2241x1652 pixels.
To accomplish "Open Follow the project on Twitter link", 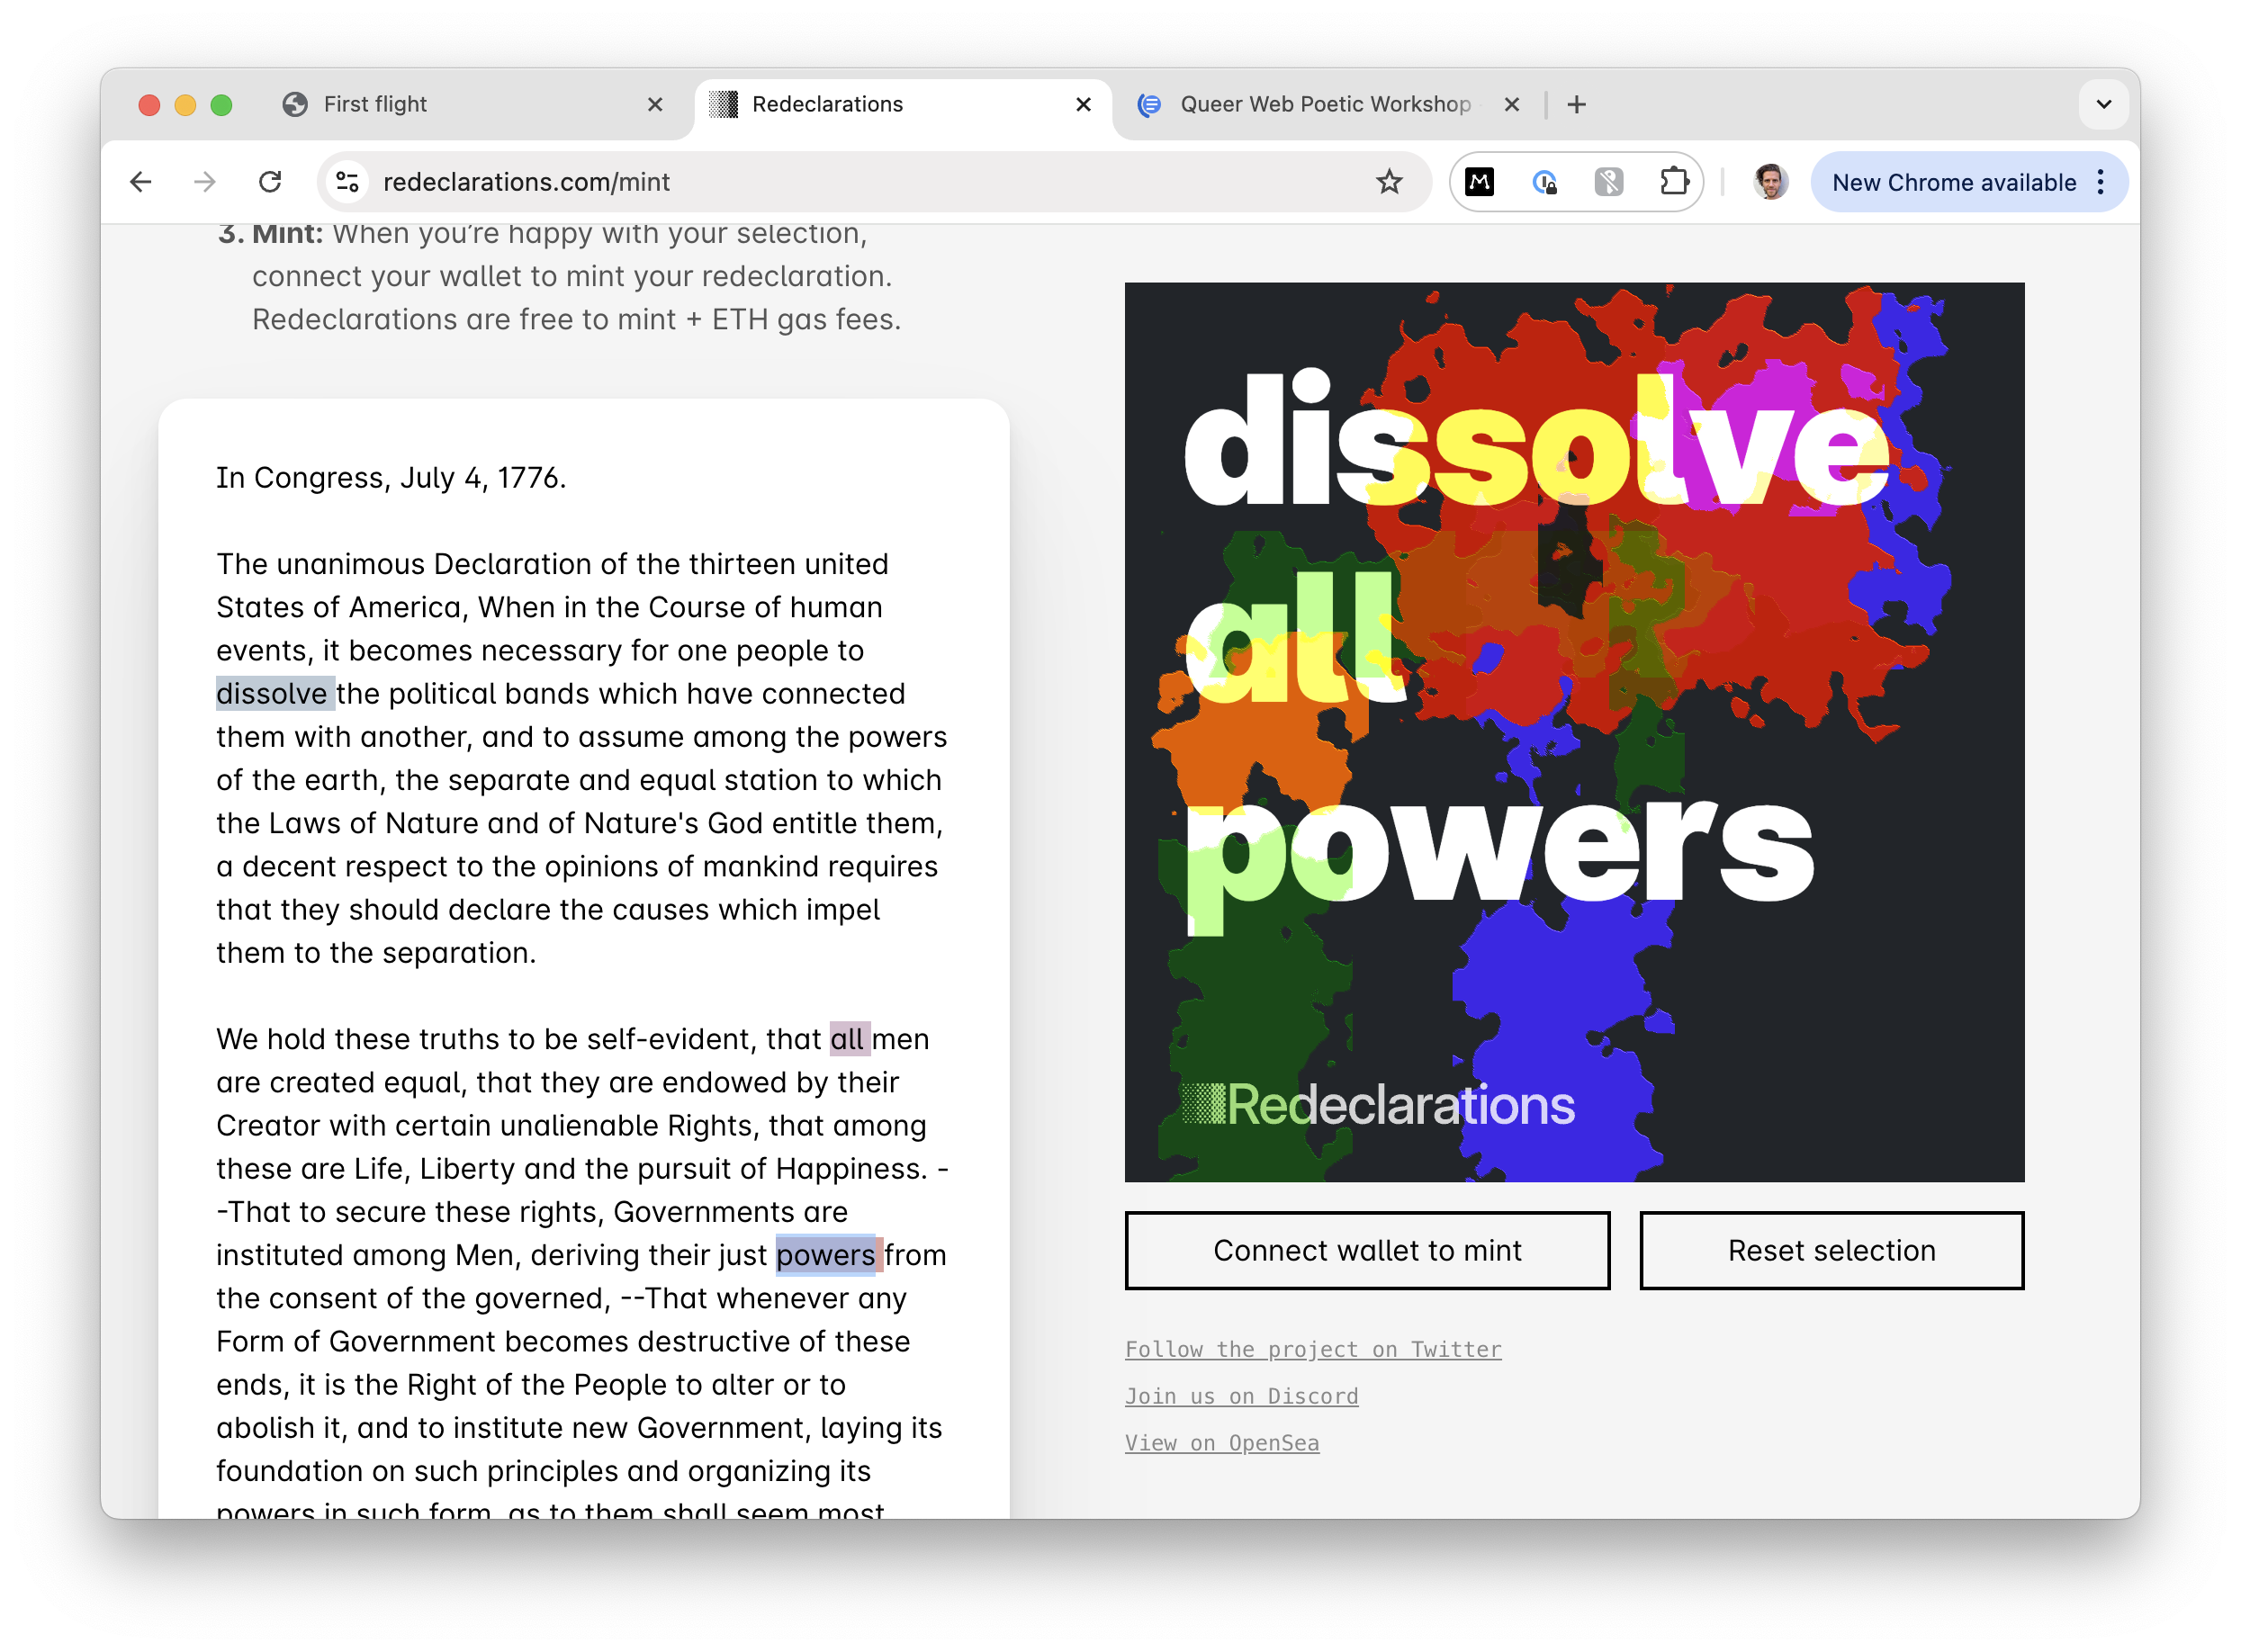I will [x=1313, y=1349].
